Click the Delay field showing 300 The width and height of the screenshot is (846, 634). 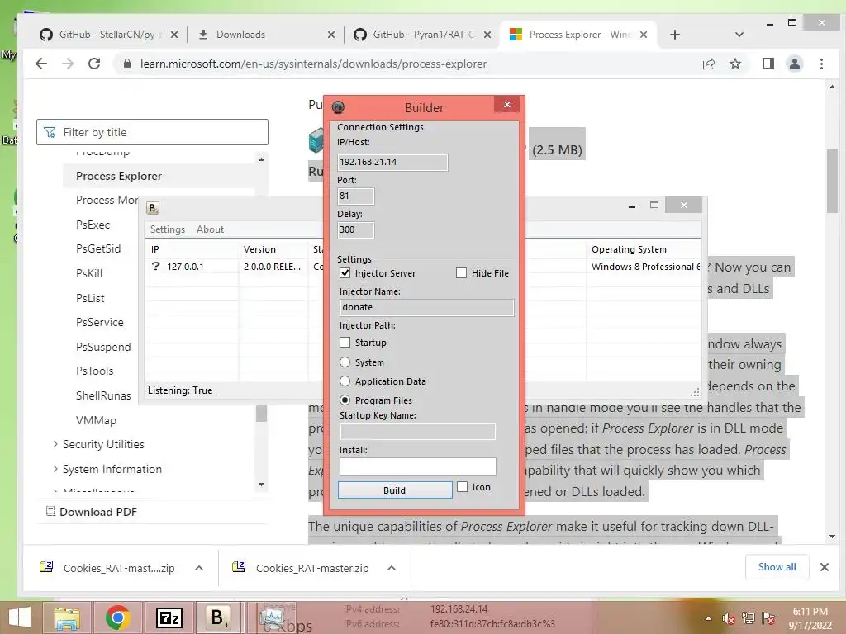click(x=355, y=229)
